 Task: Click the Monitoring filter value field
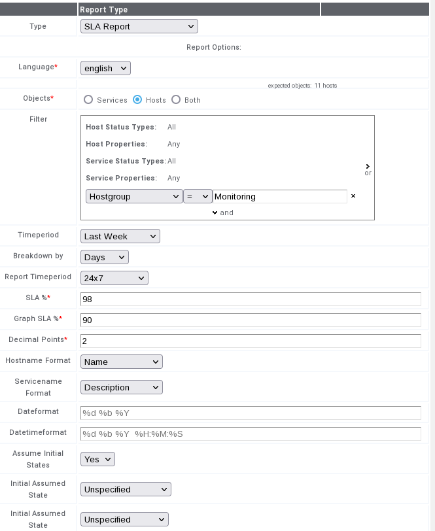279,196
